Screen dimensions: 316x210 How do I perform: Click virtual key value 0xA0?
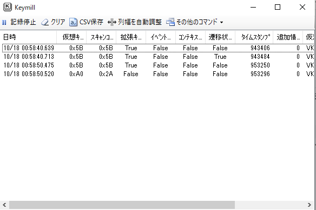(76, 74)
